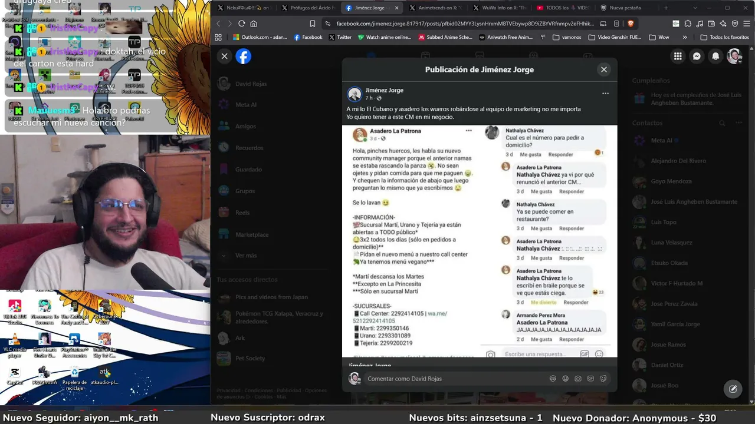The width and height of the screenshot is (755, 424).
Task: Go to the Facebook logo home icon
Action: pyautogui.click(x=244, y=56)
